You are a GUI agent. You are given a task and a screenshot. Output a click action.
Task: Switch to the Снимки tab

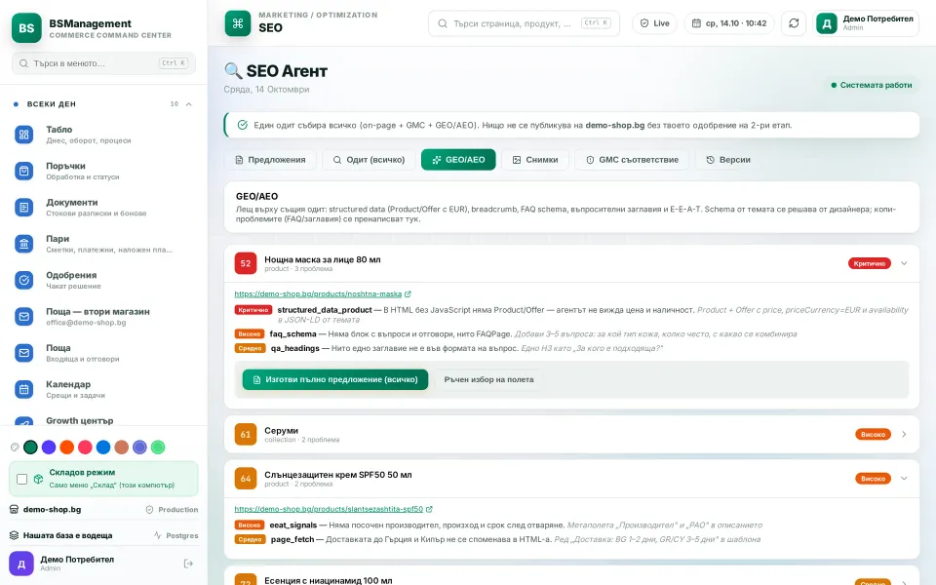(535, 160)
